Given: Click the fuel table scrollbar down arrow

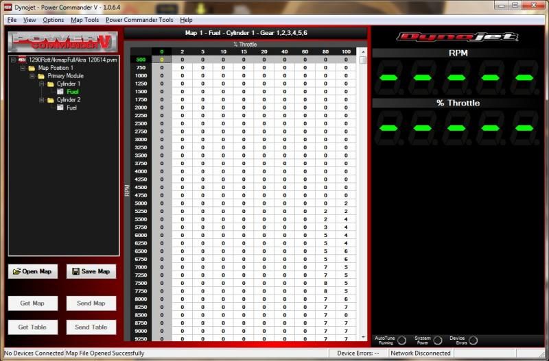Looking at the screenshot, I should pyautogui.click(x=363, y=336).
